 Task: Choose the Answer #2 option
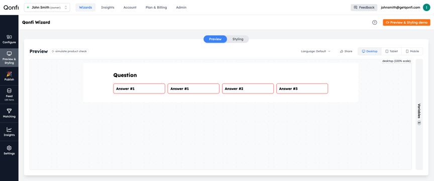(x=248, y=88)
